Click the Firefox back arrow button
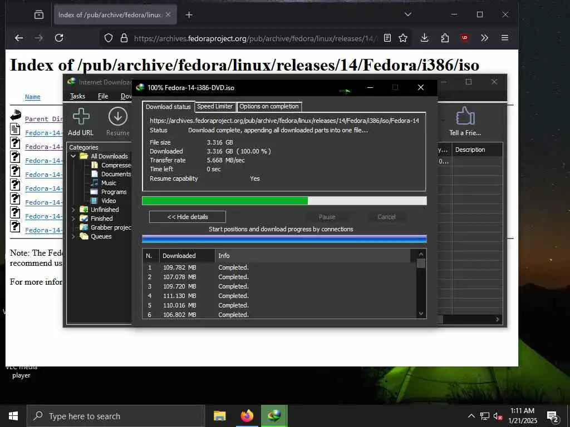Image resolution: width=570 pixels, height=427 pixels. coord(19,38)
